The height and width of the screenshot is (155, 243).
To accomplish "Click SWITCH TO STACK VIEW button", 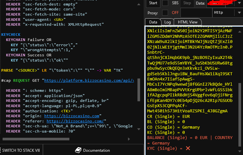I will 21,150.
